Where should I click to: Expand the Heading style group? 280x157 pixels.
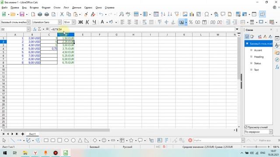click(x=251, y=57)
